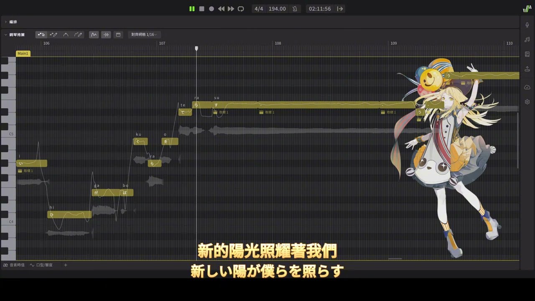The height and width of the screenshot is (301, 535).
Task: Select the が note
Action: coord(107,193)
